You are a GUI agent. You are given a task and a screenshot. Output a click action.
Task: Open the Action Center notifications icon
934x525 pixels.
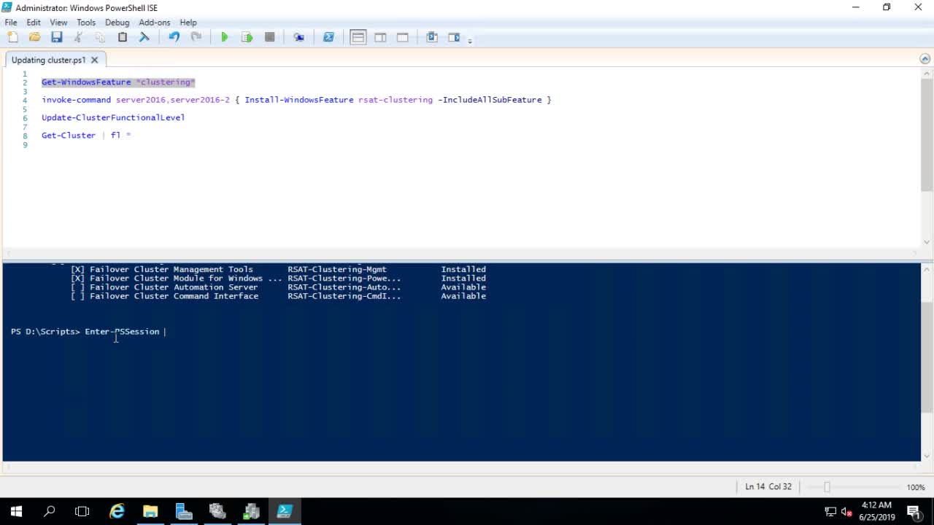pyautogui.click(x=914, y=511)
